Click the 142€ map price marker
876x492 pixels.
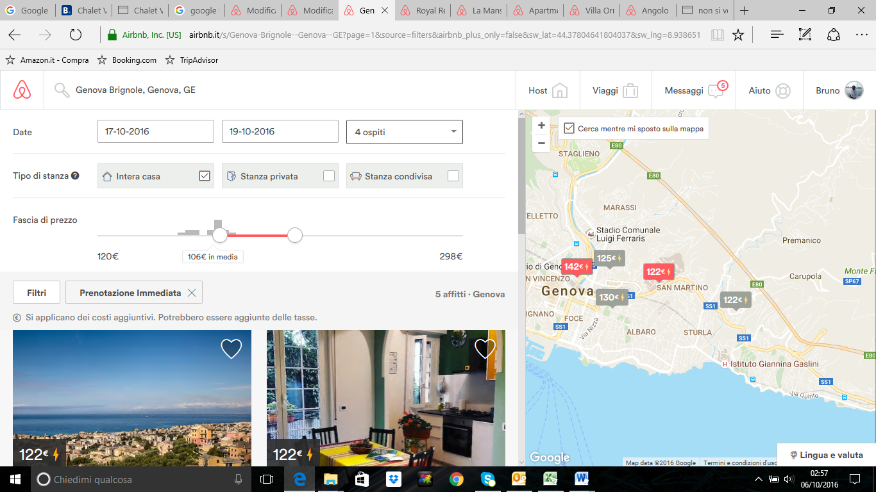click(x=577, y=267)
